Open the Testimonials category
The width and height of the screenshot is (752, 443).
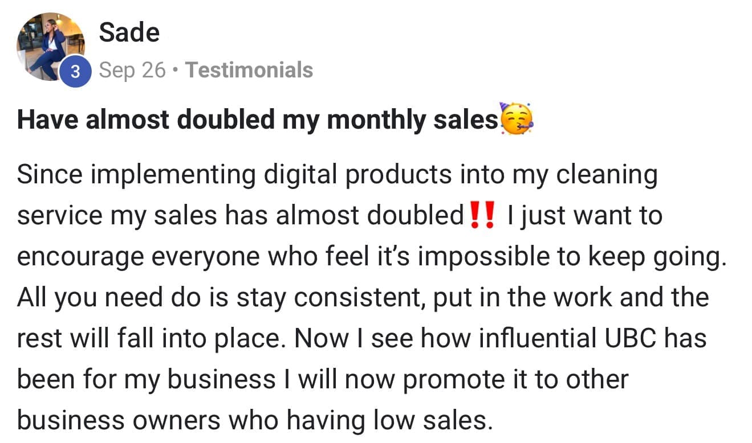click(x=249, y=70)
